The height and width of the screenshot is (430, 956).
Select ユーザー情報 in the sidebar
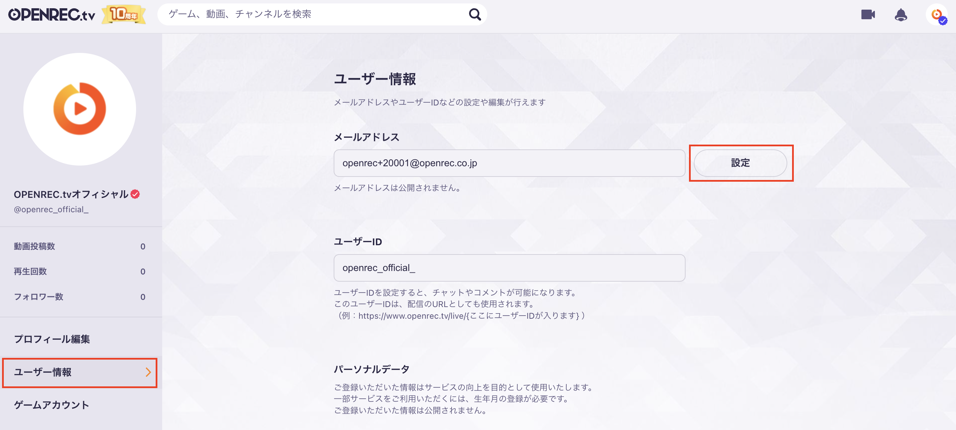click(80, 372)
